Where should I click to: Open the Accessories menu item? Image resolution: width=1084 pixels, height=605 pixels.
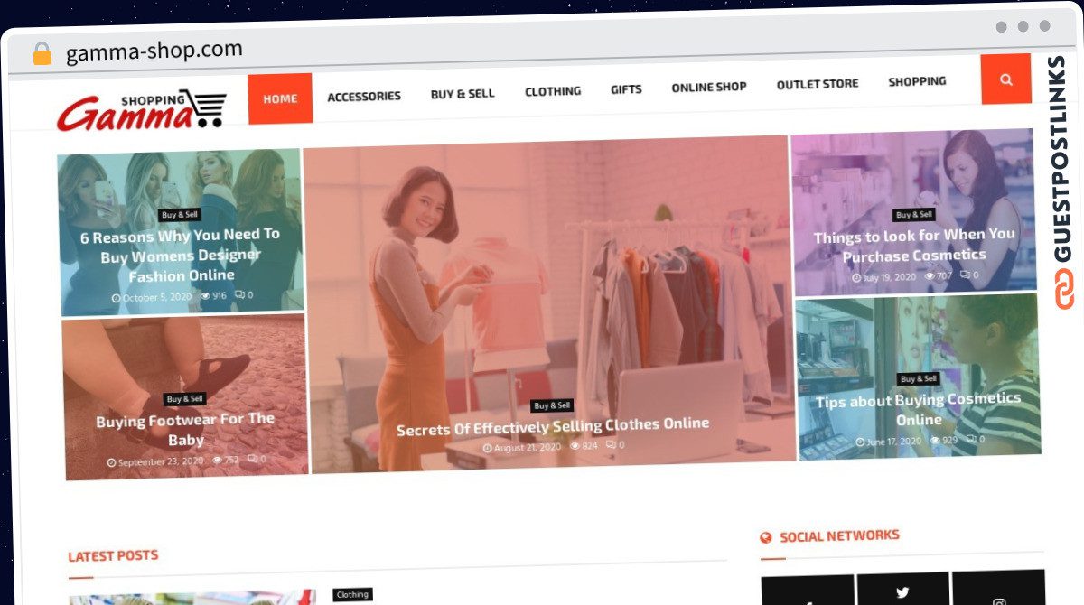click(x=364, y=96)
